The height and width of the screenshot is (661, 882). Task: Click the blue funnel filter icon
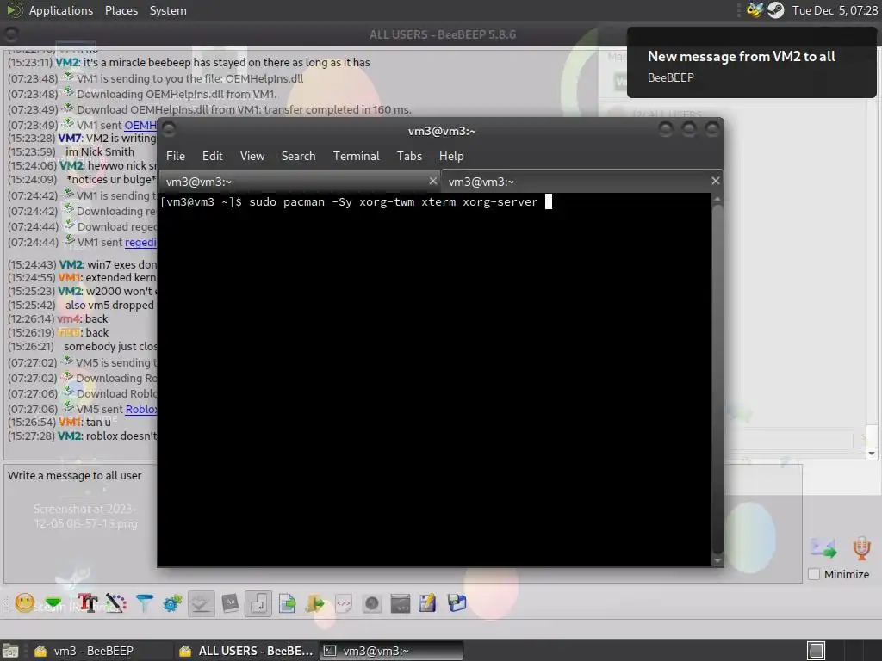[145, 603]
